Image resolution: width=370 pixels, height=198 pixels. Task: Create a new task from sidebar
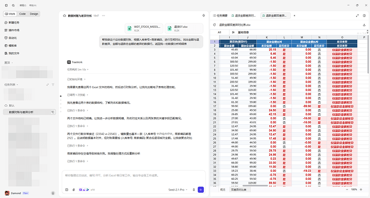click(x=12, y=22)
